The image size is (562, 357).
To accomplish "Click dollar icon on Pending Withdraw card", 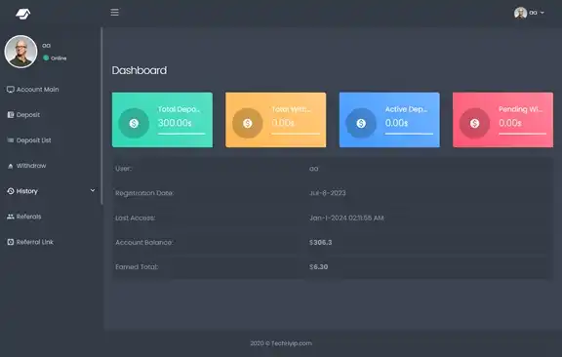I will (474, 123).
